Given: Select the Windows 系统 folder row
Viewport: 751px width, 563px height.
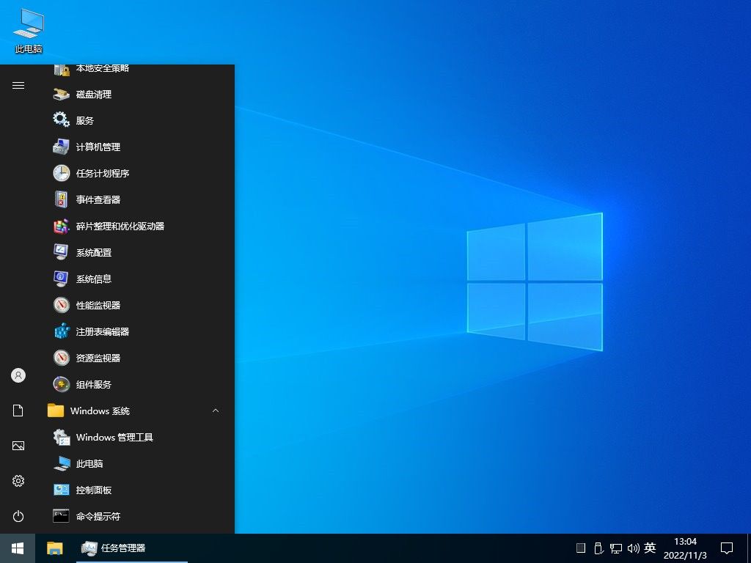Looking at the screenshot, I should pyautogui.click(x=134, y=411).
